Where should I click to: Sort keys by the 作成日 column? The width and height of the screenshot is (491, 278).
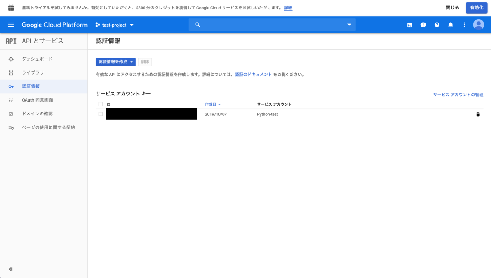click(x=212, y=104)
